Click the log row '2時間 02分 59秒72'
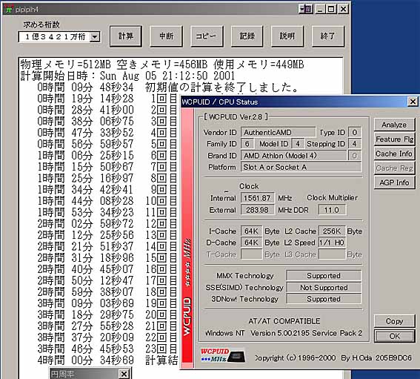Image resolution: width=420 pixels, height=379 pixels. [x=85, y=223]
